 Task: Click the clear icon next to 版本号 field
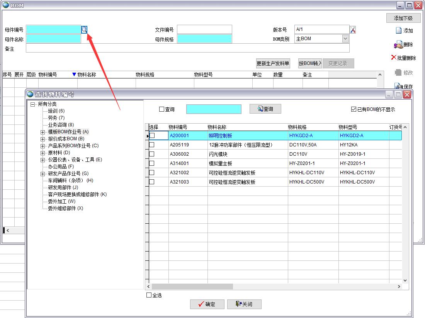(x=353, y=30)
